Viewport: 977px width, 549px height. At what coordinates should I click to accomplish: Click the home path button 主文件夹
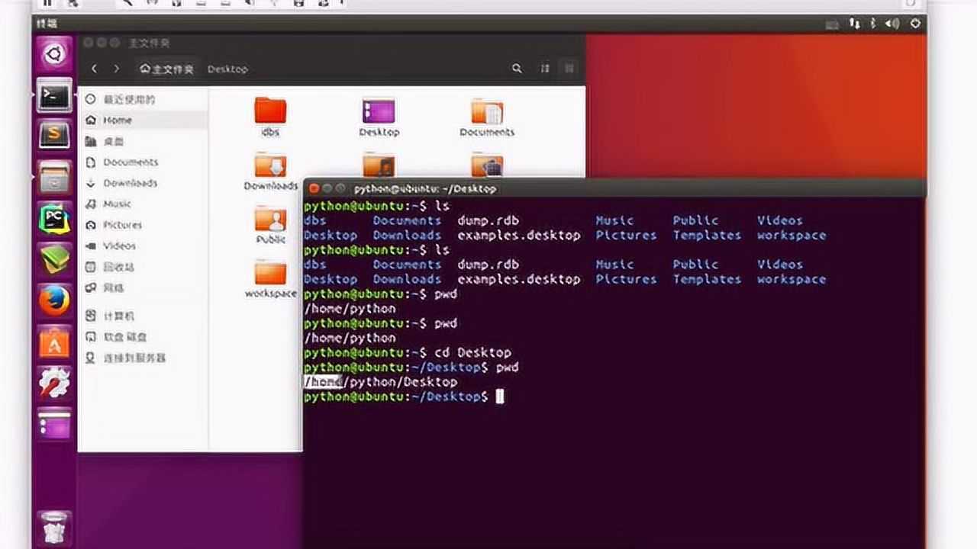click(x=167, y=69)
